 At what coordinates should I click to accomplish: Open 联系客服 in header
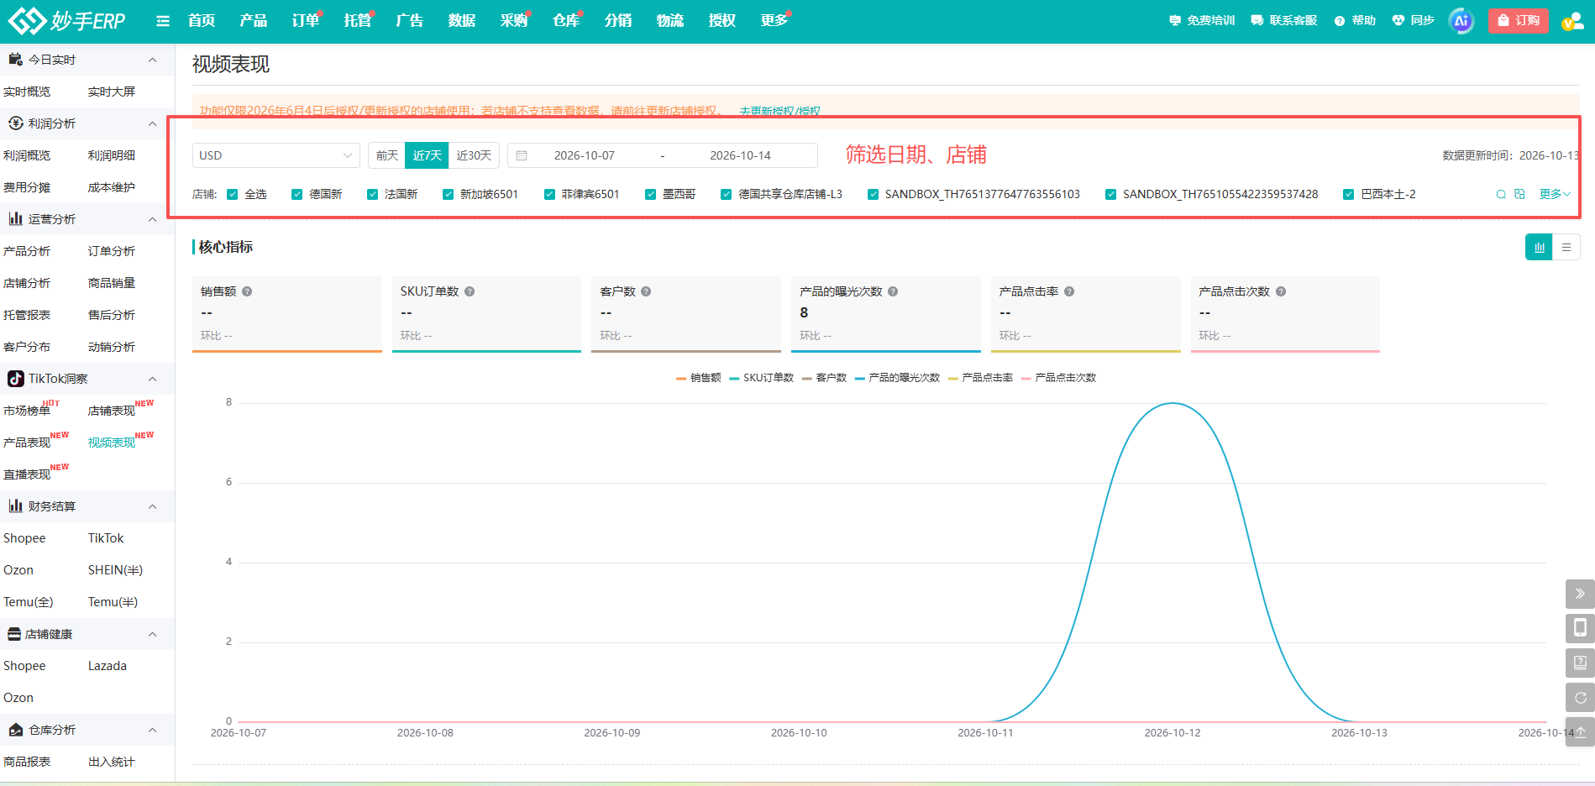tap(1283, 21)
